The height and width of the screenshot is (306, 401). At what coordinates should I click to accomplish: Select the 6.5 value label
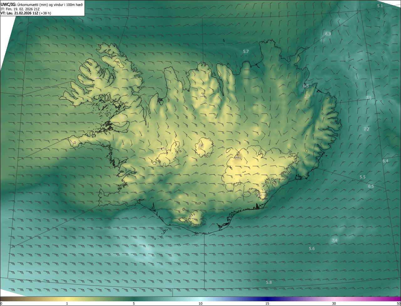(x=371, y=186)
